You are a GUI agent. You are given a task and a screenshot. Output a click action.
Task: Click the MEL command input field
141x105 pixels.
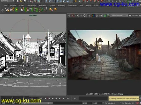pyautogui.click(x=93, y=98)
